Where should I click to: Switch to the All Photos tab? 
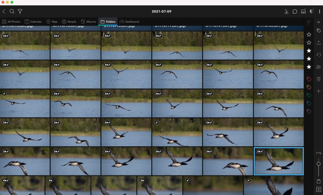pyautogui.click(x=11, y=21)
